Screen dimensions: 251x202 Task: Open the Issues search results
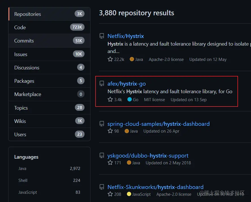point(49,54)
